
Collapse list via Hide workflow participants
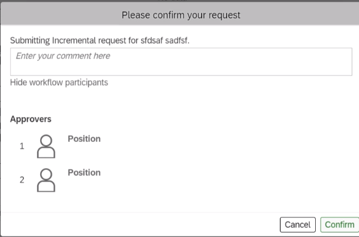point(59,82)
